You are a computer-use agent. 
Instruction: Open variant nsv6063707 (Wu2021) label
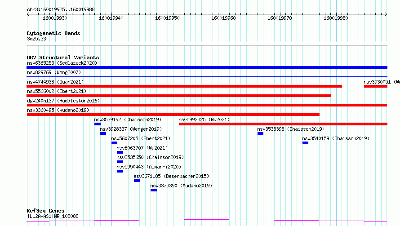[x=142, y=148]
